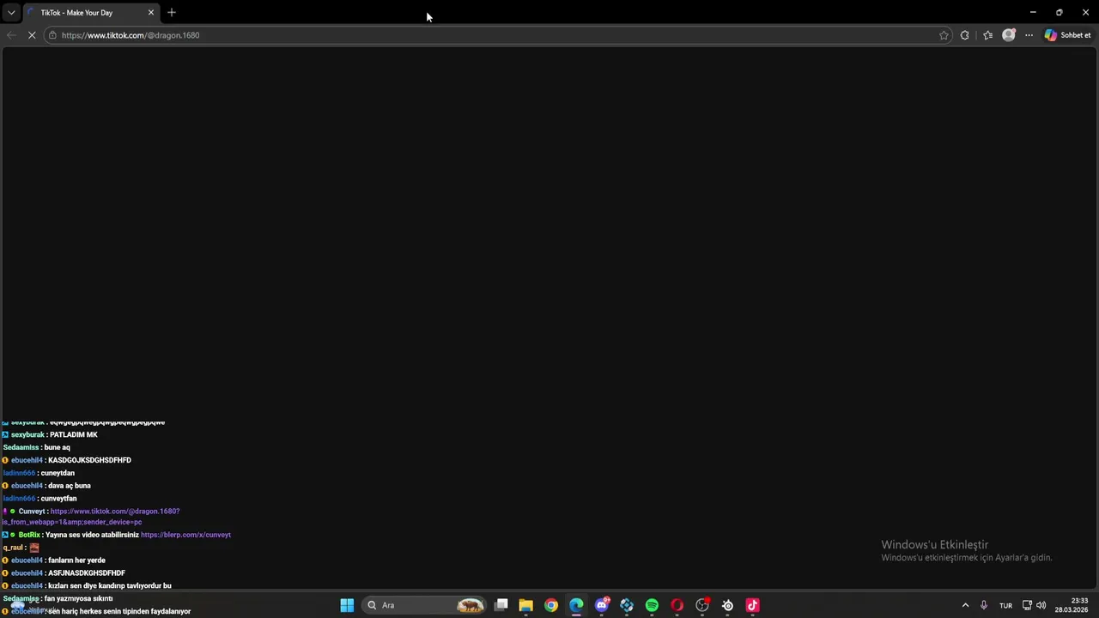Open network settings tray icon
Viewport: 1099px width, 618px height.
coord(1027,605)
